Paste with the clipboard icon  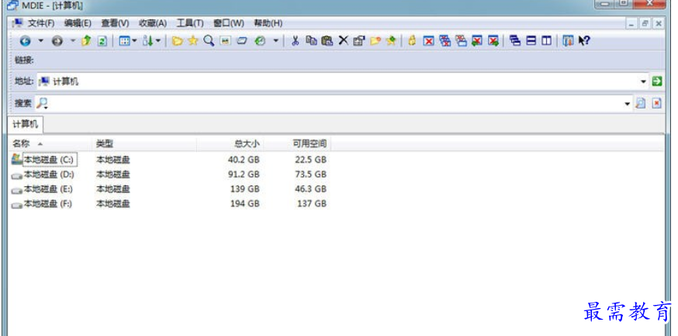point(327,41)
